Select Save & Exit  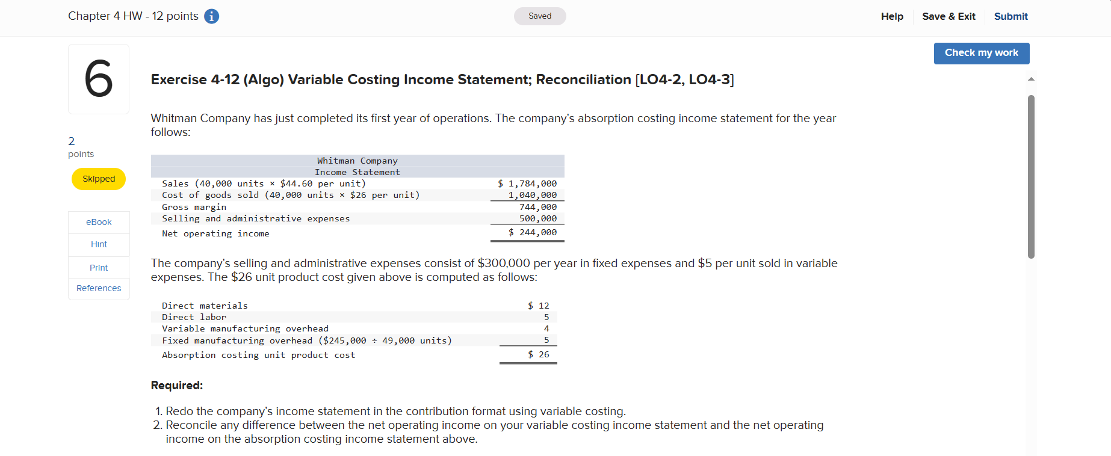pyautogui.click(x=949, y=16)
